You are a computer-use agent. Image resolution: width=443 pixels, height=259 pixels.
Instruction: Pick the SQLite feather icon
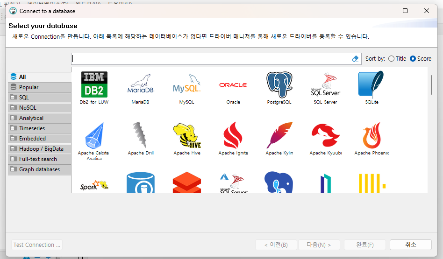pyautogui.click(x=372, y=84)
